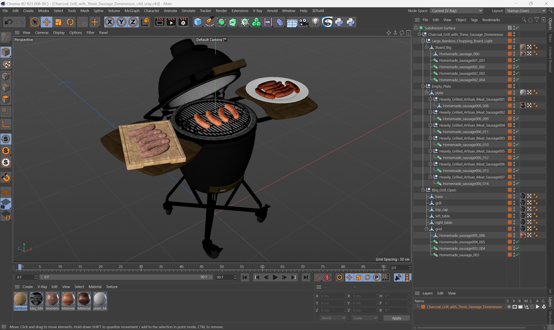The height and width of the screenshot is (330, 554).
Task: Select the Scale tool in top toolbar
Action: coord(58,22)
